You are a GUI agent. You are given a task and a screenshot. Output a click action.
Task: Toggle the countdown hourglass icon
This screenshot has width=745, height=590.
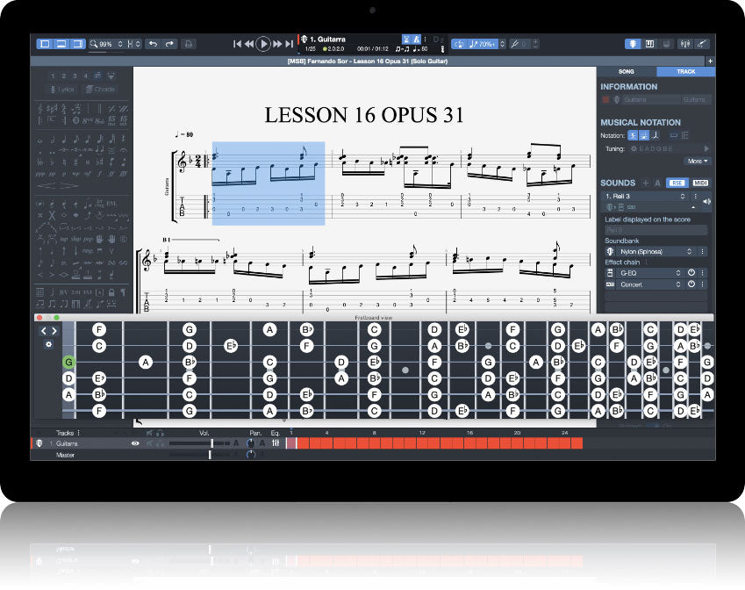point(406,39)
